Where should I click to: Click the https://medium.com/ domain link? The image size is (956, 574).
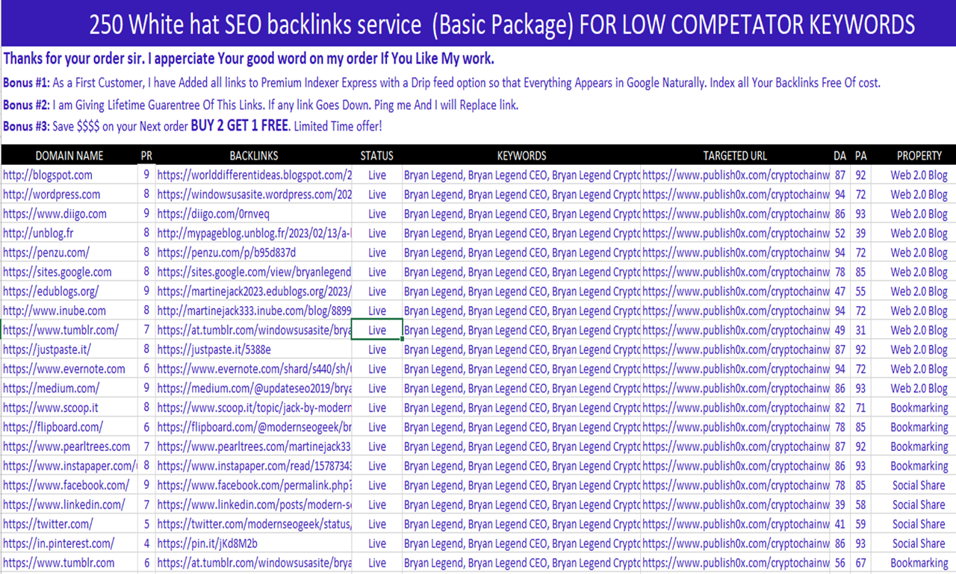[52, 388]
